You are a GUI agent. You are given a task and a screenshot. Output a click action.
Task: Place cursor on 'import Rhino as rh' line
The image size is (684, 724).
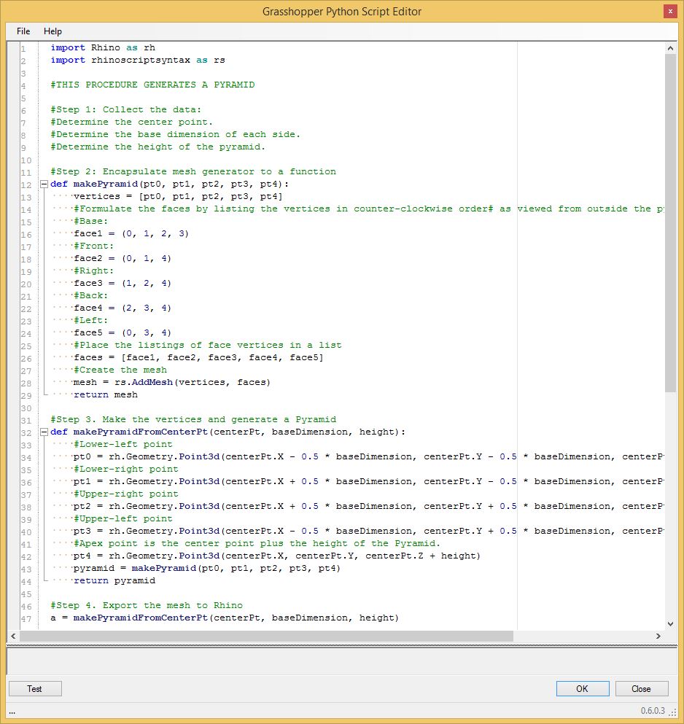[x=103, y=47]
